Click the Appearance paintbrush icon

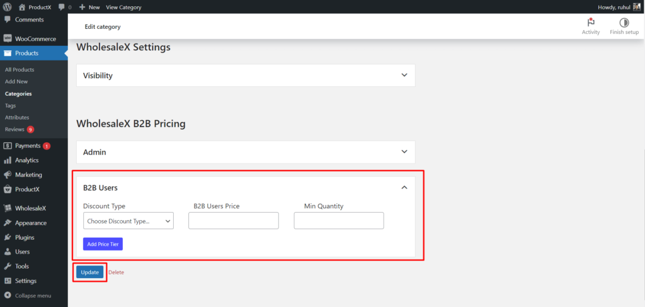(x=8, y=223)
